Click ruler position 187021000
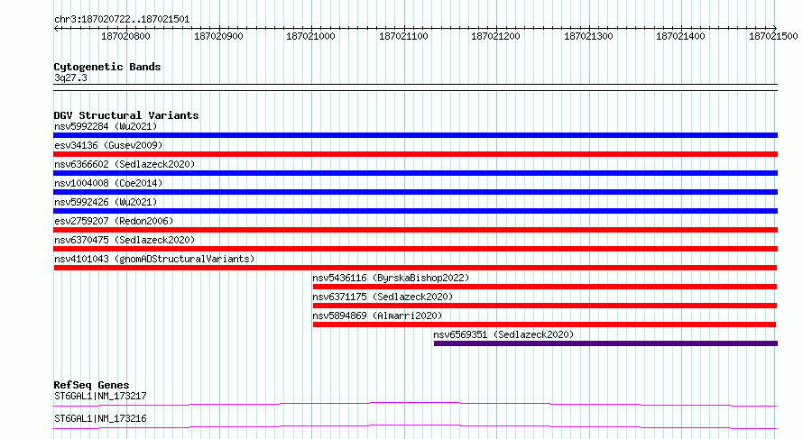Viewport: 803px width, 439px height. 311,36
